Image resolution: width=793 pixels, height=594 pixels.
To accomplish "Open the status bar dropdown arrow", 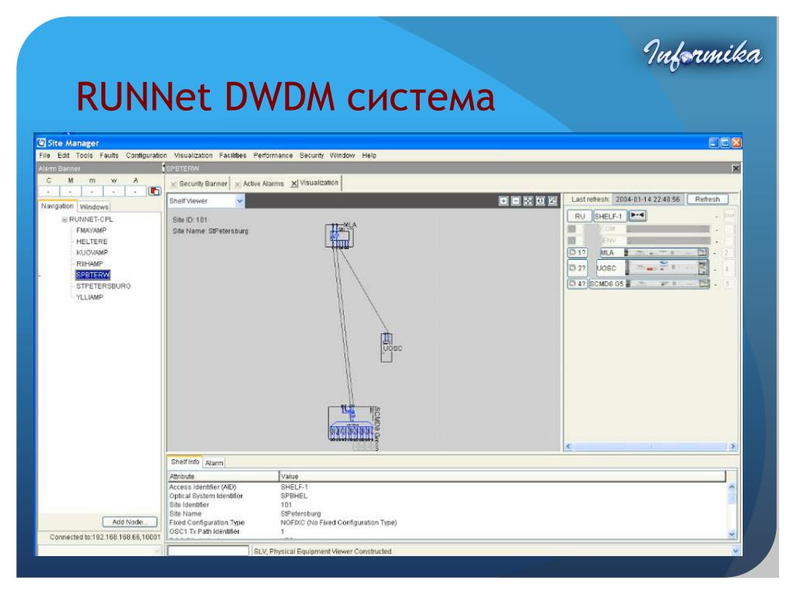I will 735,551.
